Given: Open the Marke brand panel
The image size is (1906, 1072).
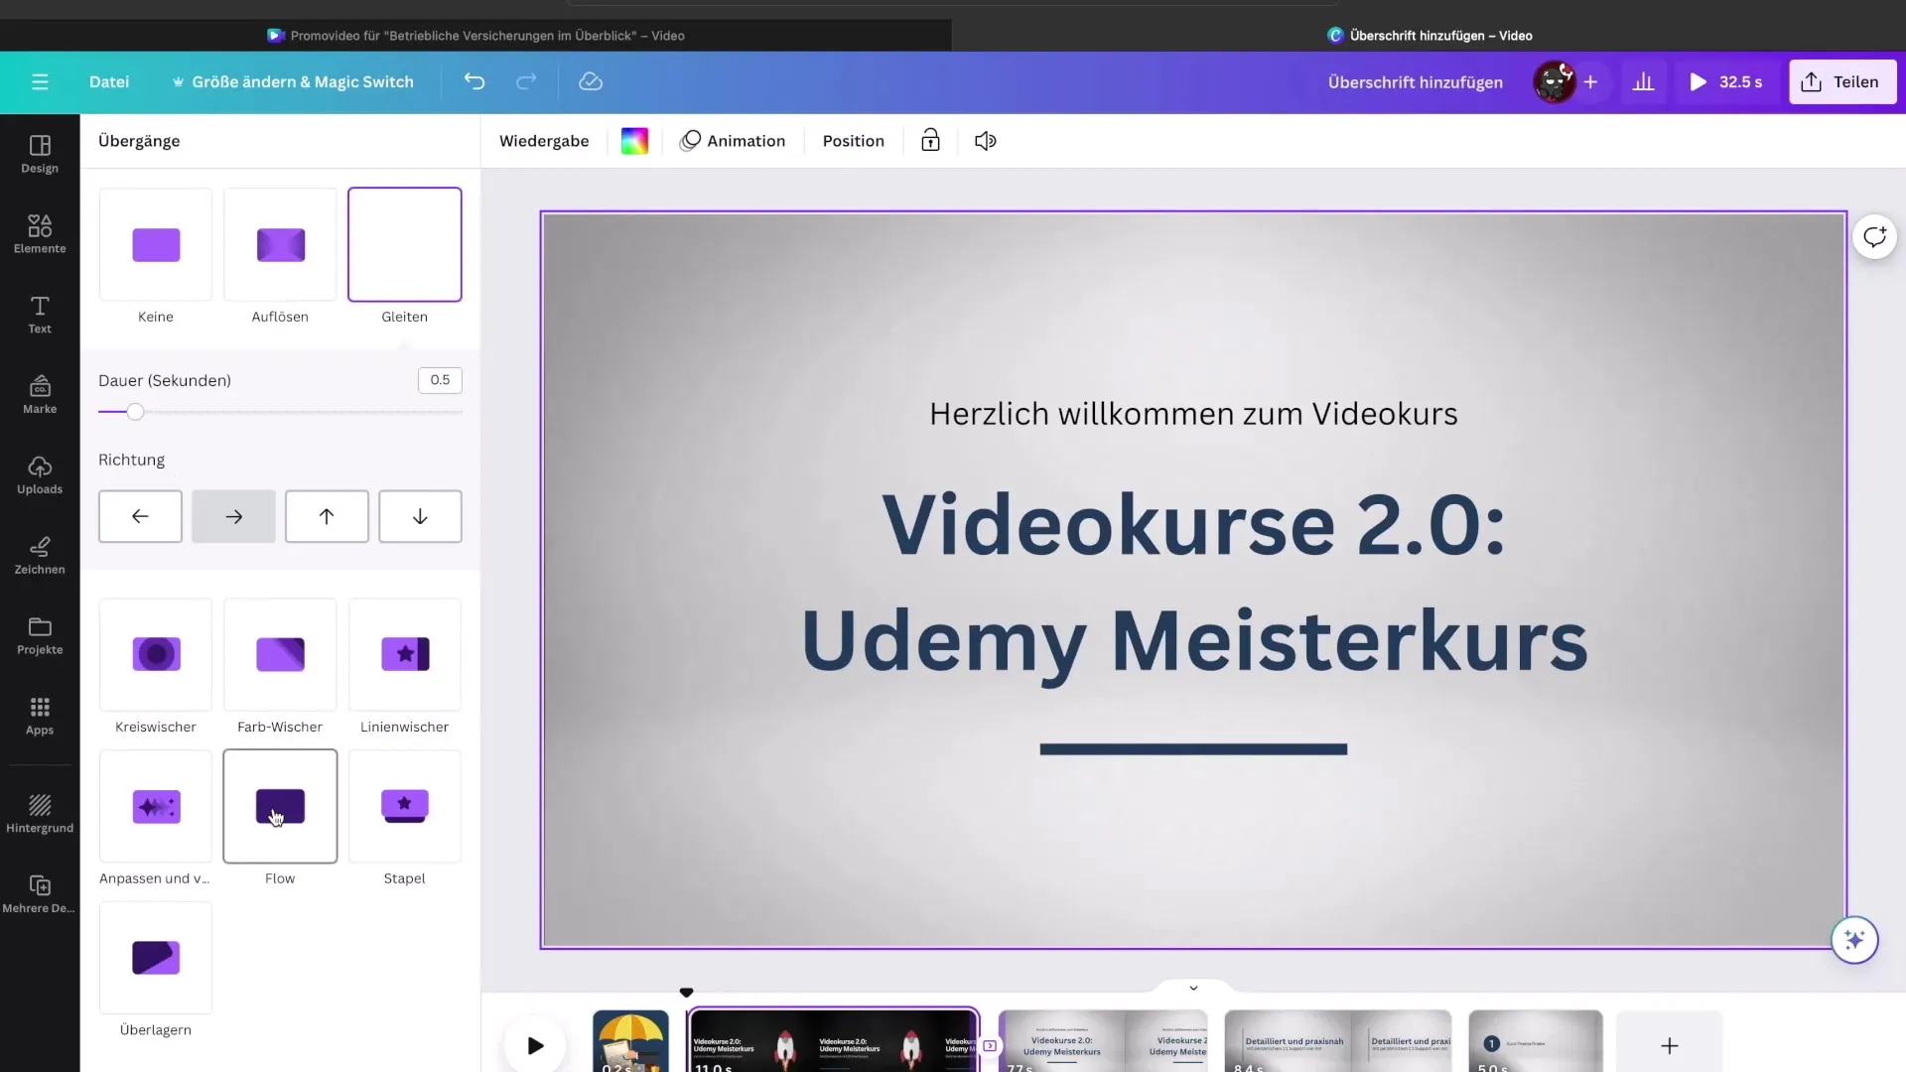Looking at the screenshot, I should pos(40,396).
